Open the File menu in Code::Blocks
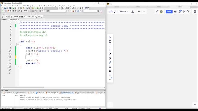Viewport: 198px width, 111px height. pyautogui.click(x=2, y=6)
